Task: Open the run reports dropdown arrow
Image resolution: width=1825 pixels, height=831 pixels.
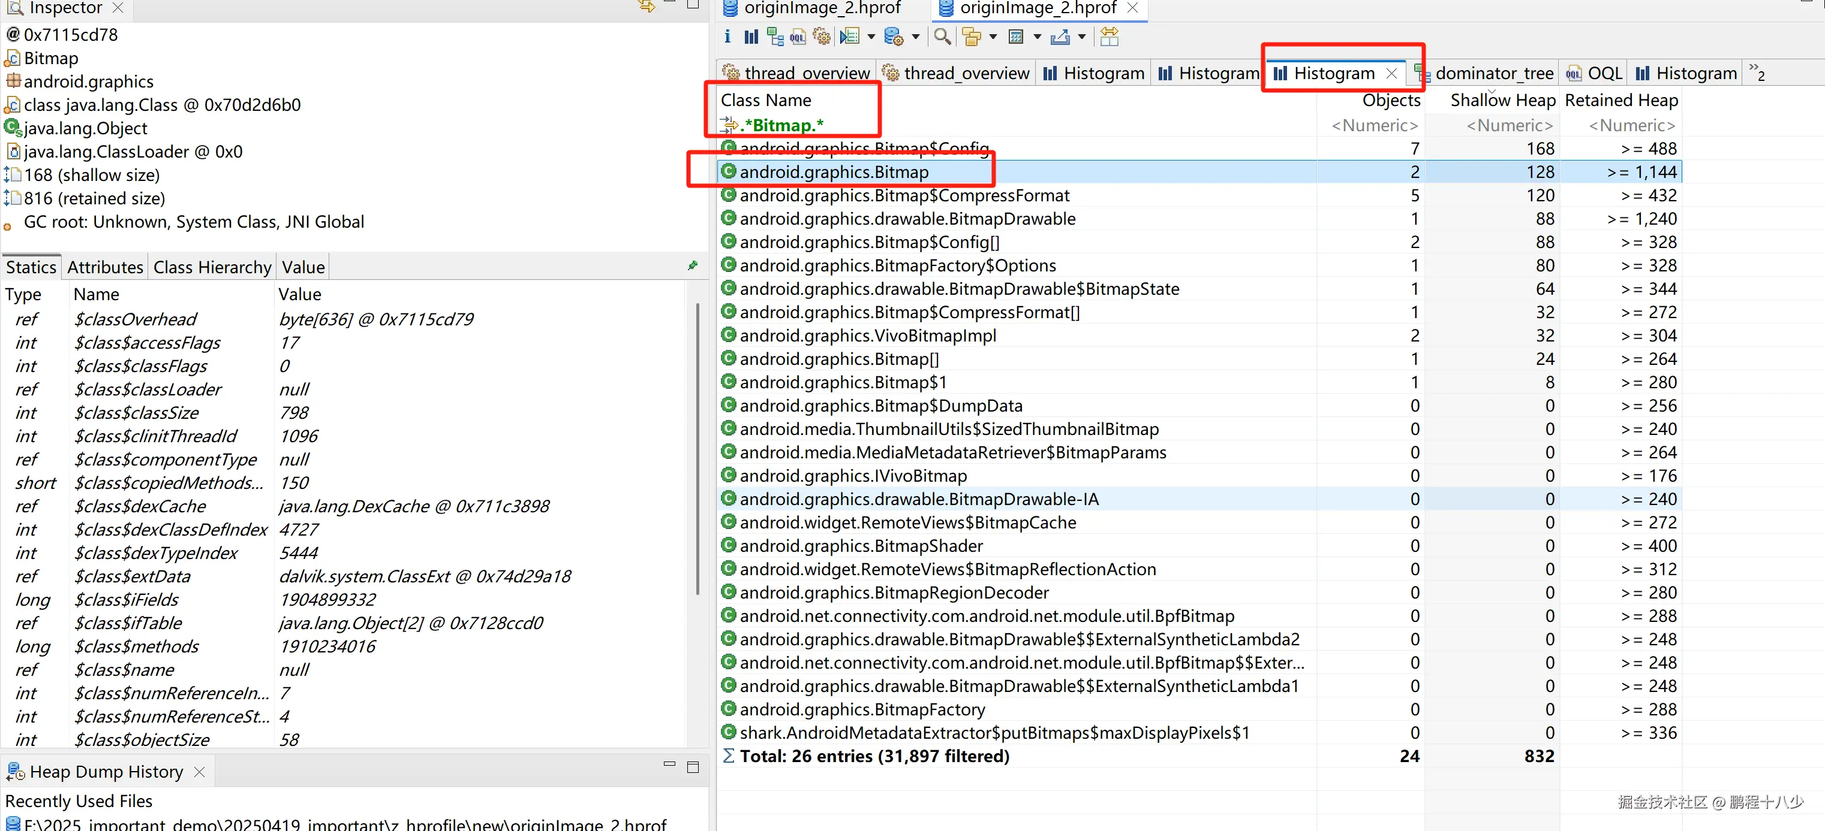Action: [x=871, y=36]
